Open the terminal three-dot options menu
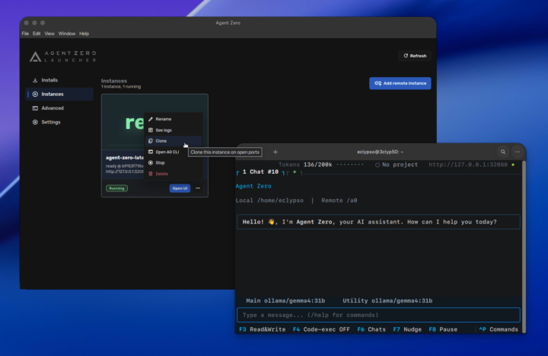The width and height of the screenshot is (548, 356). pyautogui.click(x=518, y=152)
